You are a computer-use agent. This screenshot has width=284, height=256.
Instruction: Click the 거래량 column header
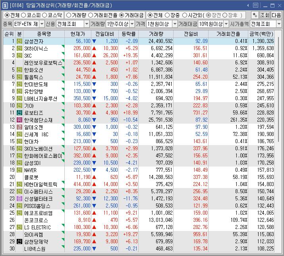156,34
